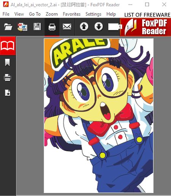Screen dimensions: 171x196
Task: Open the Zoom menu
Action: [52, 14]
